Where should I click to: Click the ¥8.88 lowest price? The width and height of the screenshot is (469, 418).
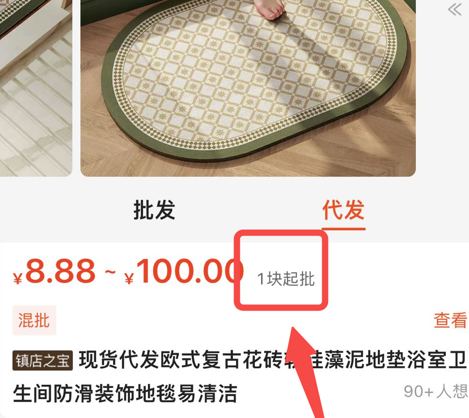click(x=54, y=271)
